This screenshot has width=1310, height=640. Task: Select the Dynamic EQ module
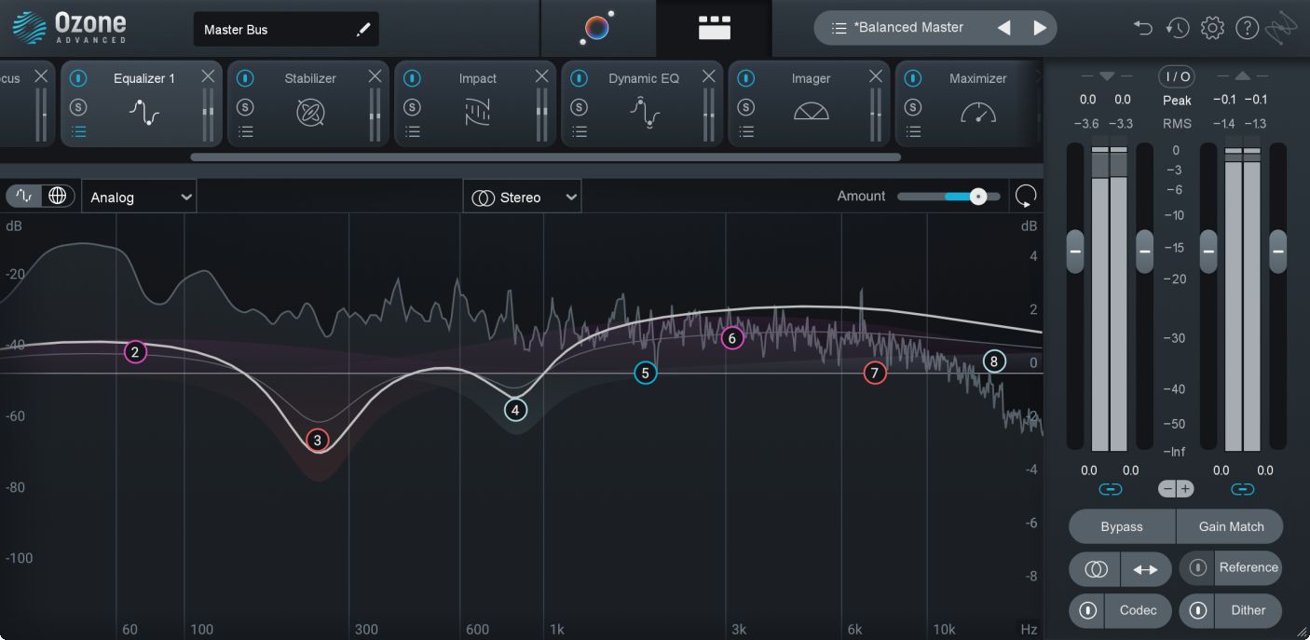pyautogui.click(x=644, y=105)
